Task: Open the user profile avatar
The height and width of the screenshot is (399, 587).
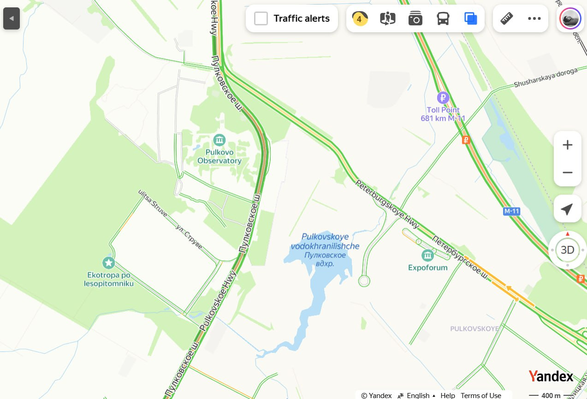Action: click(x=570, y=19)
